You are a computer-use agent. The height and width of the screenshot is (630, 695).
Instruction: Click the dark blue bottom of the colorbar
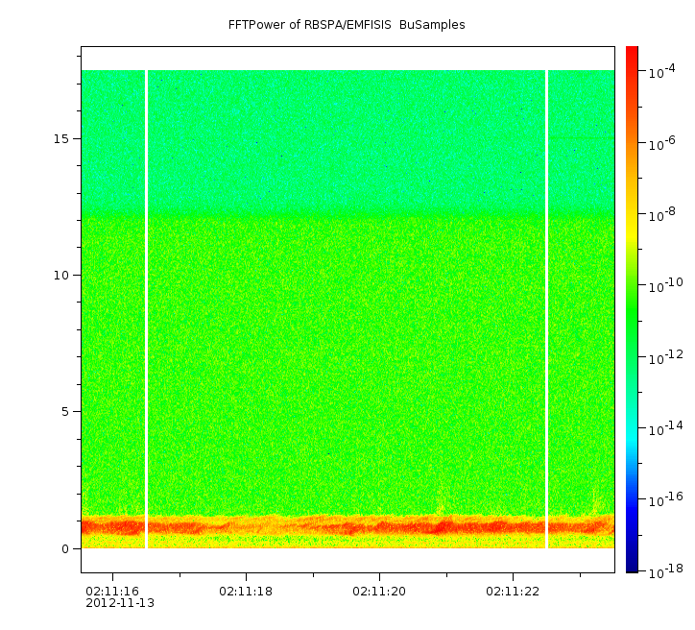tap(632, 565)
